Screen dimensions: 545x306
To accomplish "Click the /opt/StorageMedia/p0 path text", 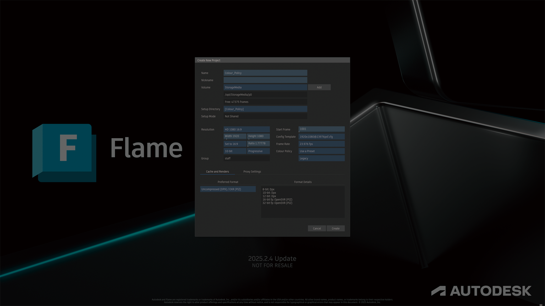I will (238, 95).
